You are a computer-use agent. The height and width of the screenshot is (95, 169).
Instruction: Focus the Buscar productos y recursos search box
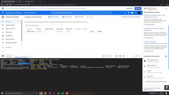pyautogui.click(x=81, y=13)
